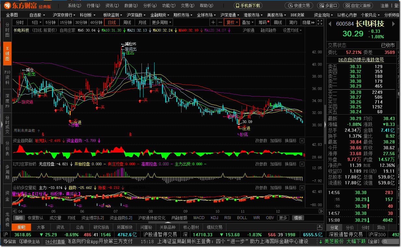Click 最快主站 server icon
The width and height of the screenshot is (402, 248).
[x=30, y=242]
